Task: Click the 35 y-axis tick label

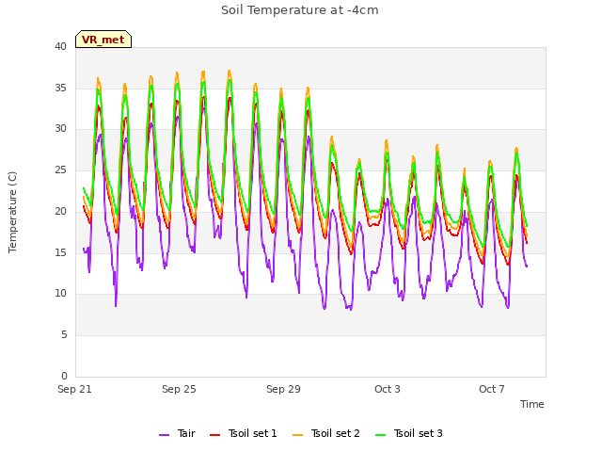Action: [60, 88]
